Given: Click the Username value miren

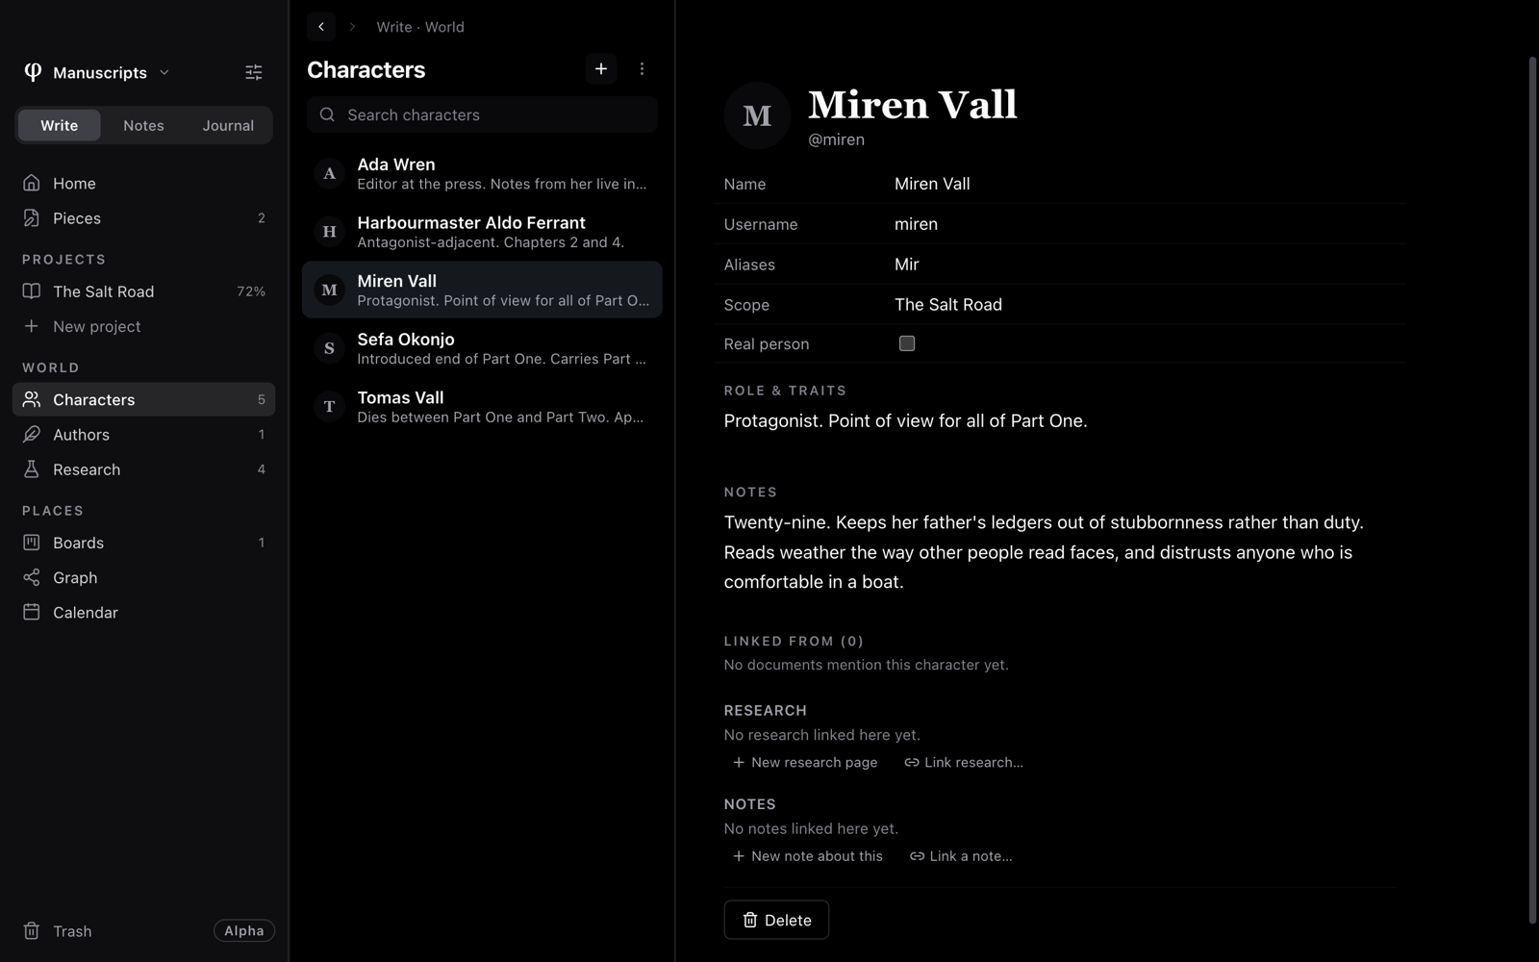Looking at the screenshot, I should click(x=916, y=224).
